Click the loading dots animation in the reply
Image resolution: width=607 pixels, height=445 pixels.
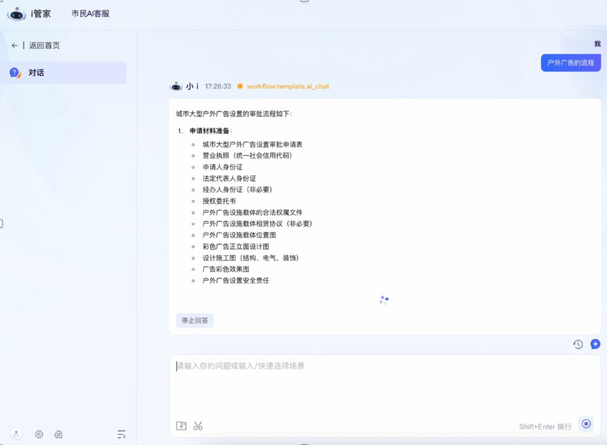pos(383,299)
